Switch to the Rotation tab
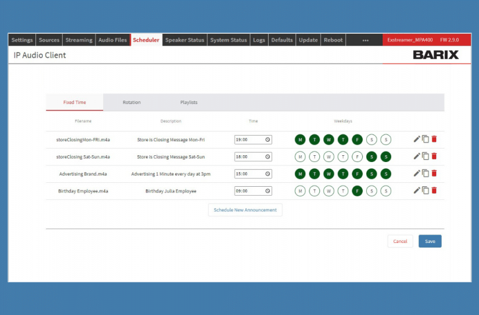The height and width of the screenshot is (315, 479). 132,102
